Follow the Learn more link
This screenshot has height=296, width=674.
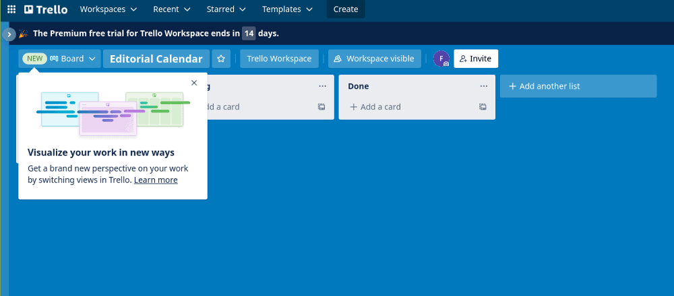coord(156,180)
